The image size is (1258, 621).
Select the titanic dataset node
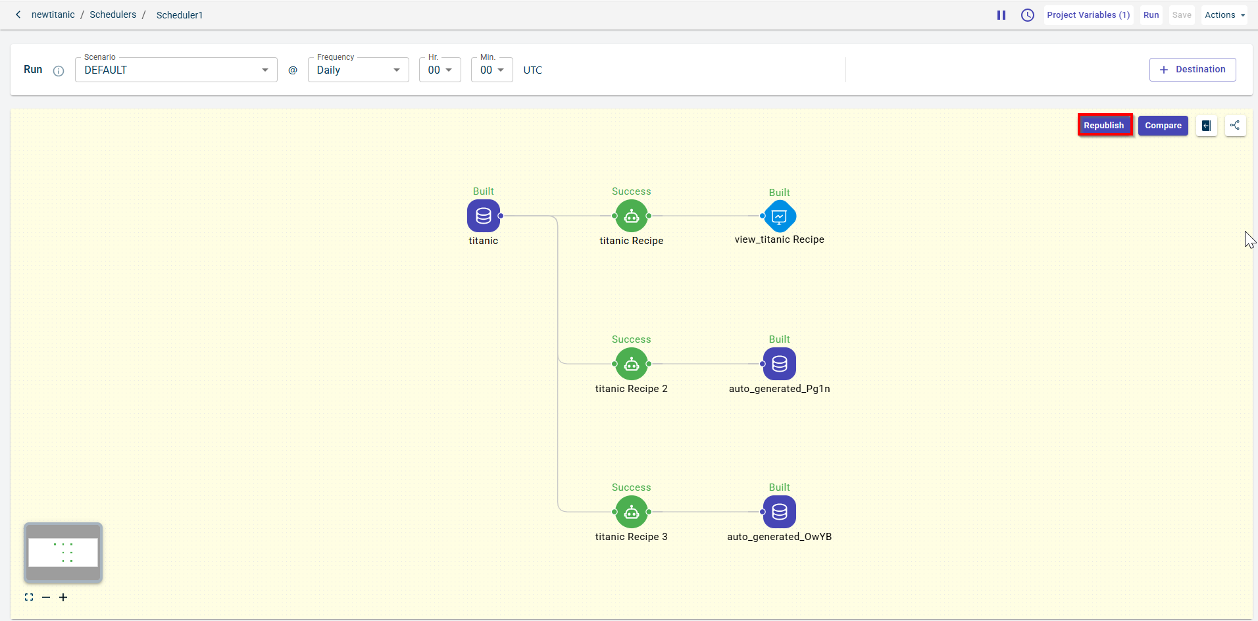tap(483, 216)
